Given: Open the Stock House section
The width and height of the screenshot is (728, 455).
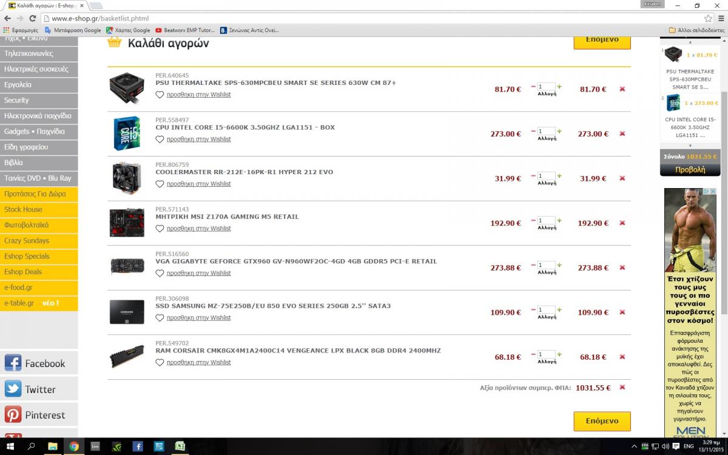Looking at the screenshot, I should pos(39,209).
